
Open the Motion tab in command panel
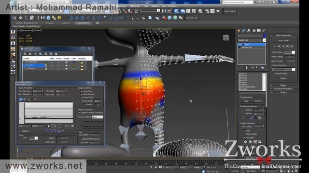pyautogui.click(x=254, y=31)
